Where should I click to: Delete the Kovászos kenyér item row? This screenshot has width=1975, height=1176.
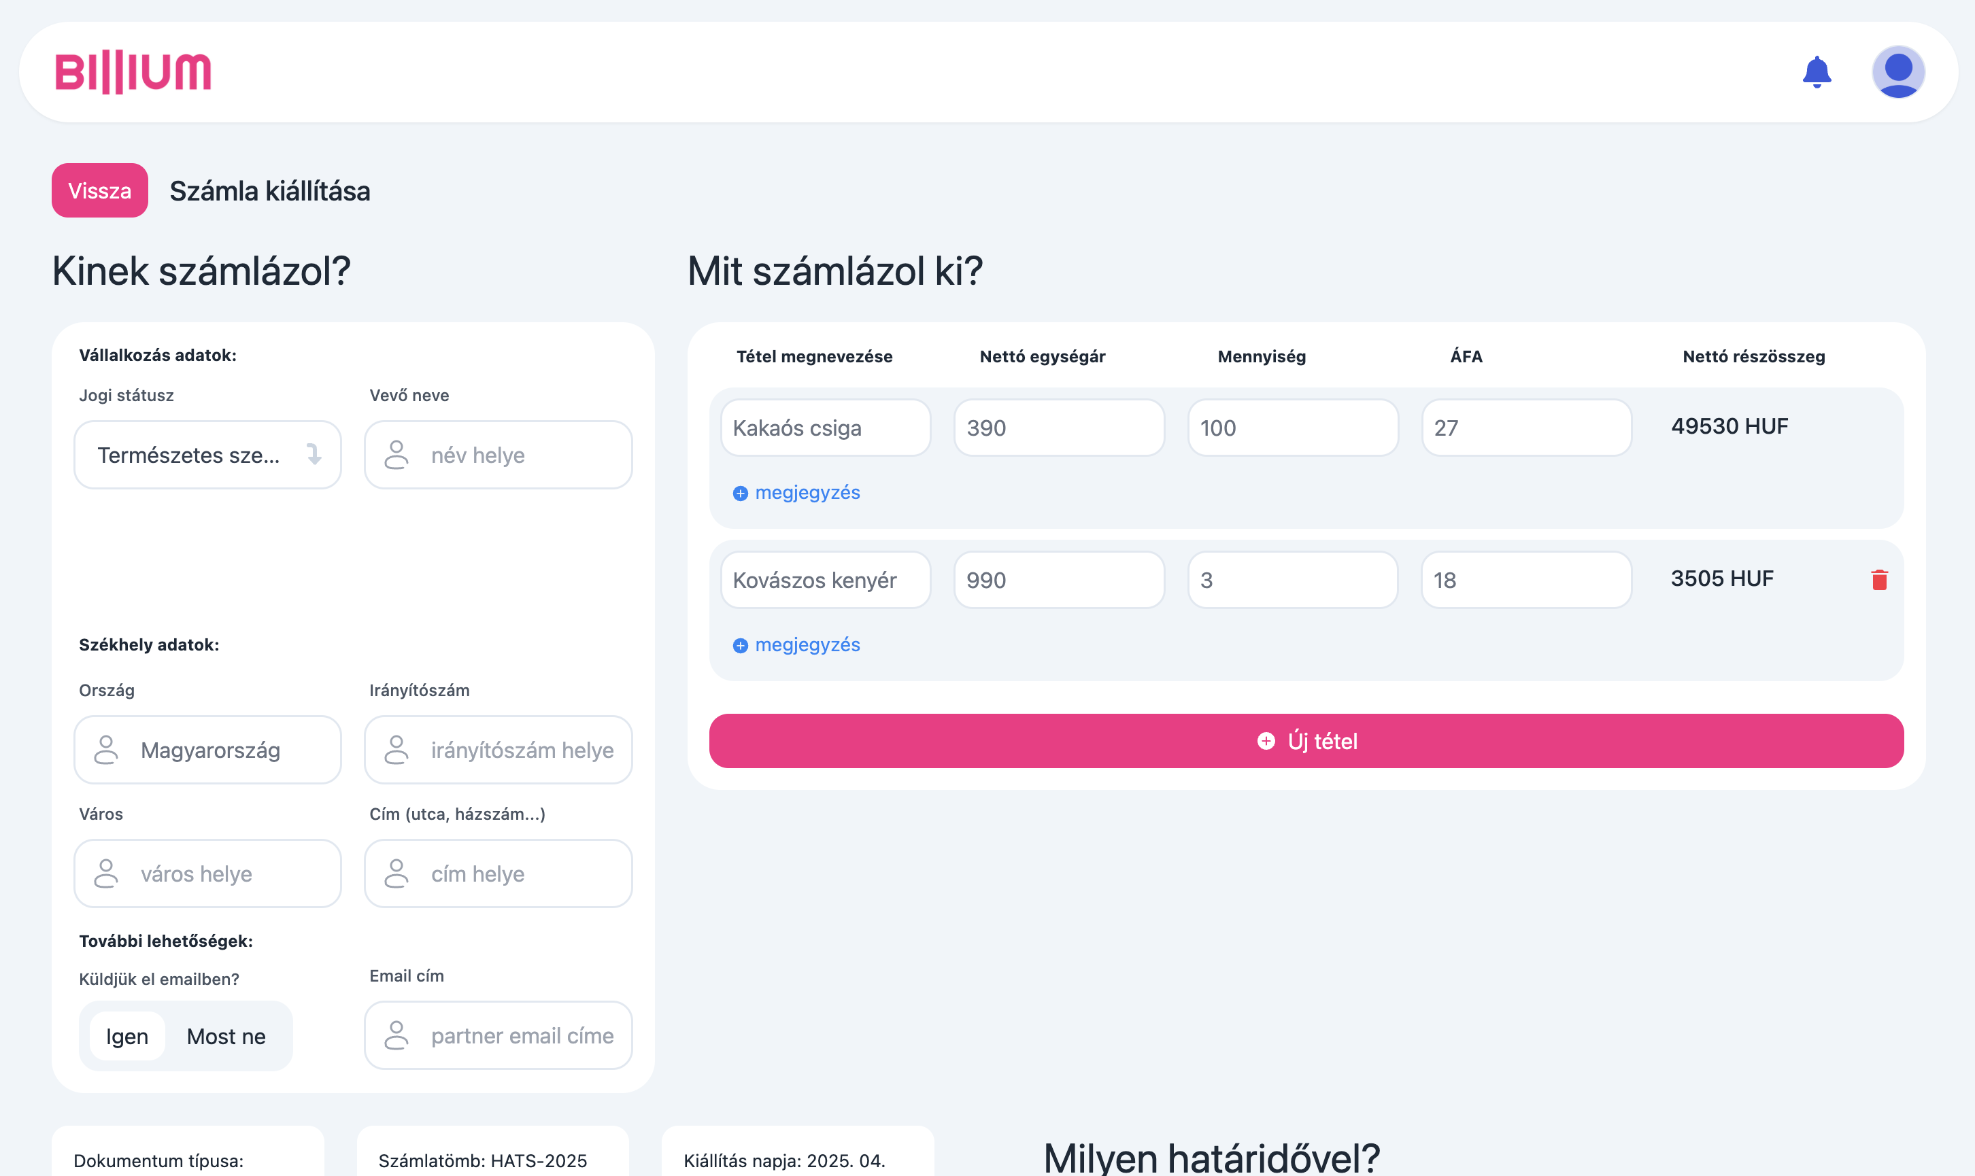pos(1878,580)
